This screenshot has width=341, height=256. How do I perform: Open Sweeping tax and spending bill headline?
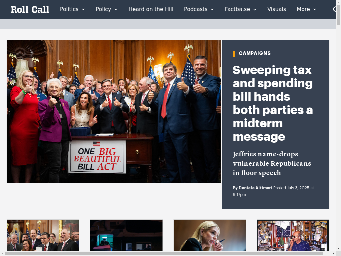point(273,103)
